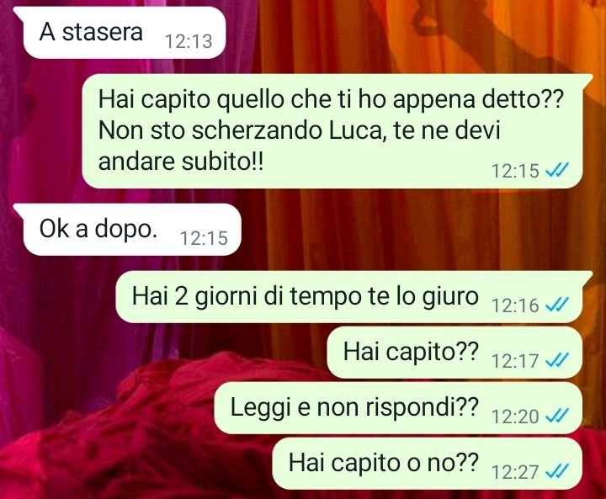Tap the 12:27 timestamp on the last message
This screenshot has height=499, width=606.
515,472
